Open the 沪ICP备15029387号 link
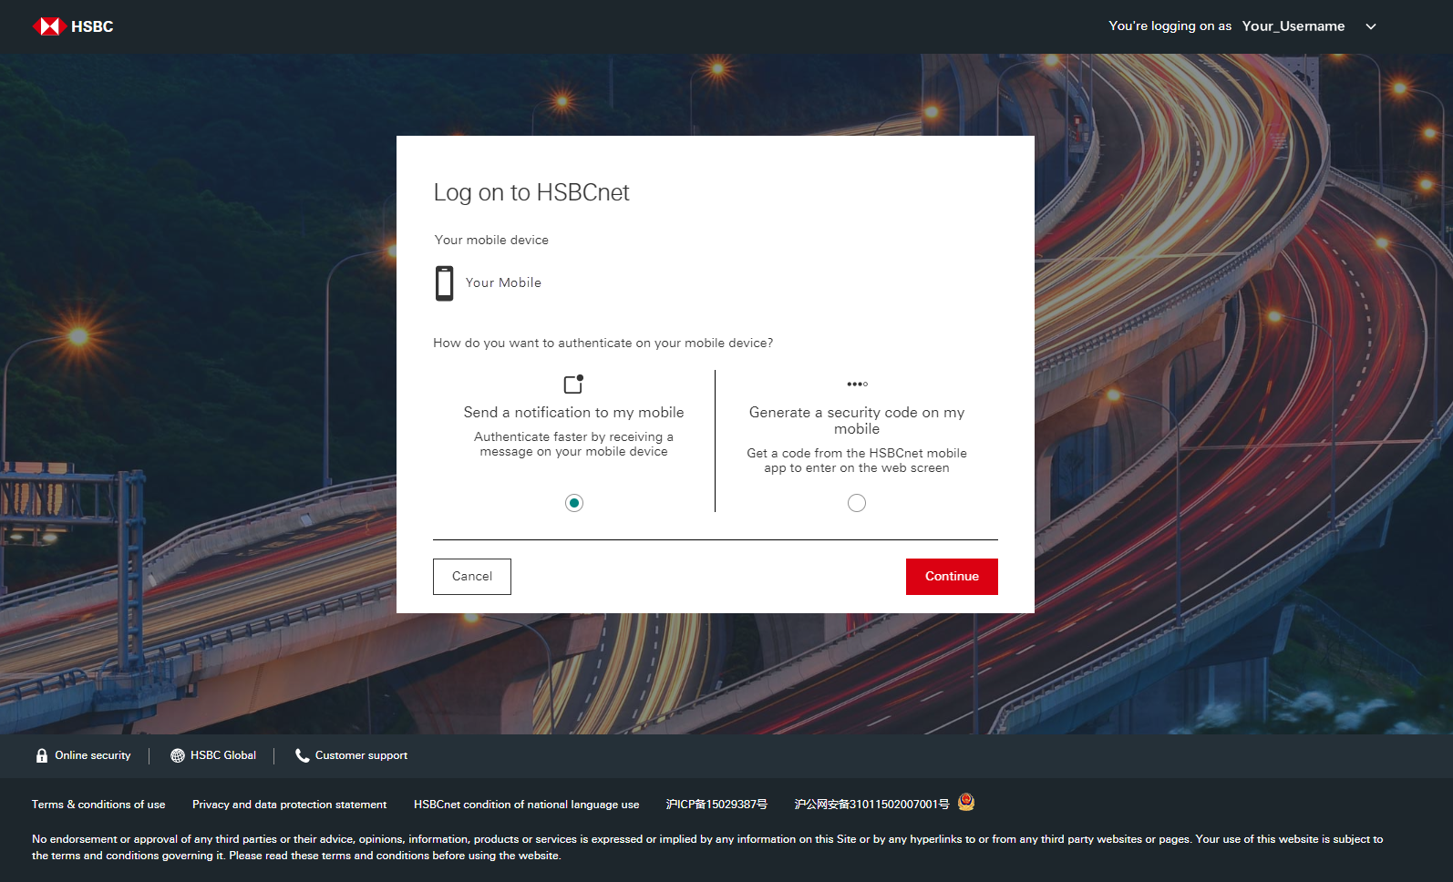 (x=716, y=805)
